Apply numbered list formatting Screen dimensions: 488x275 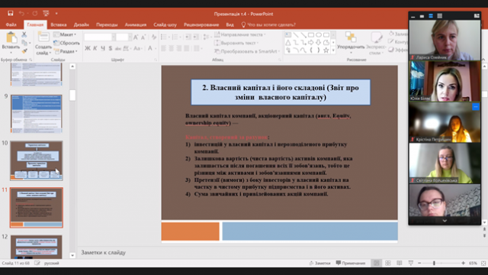click(x=176, y=37)
